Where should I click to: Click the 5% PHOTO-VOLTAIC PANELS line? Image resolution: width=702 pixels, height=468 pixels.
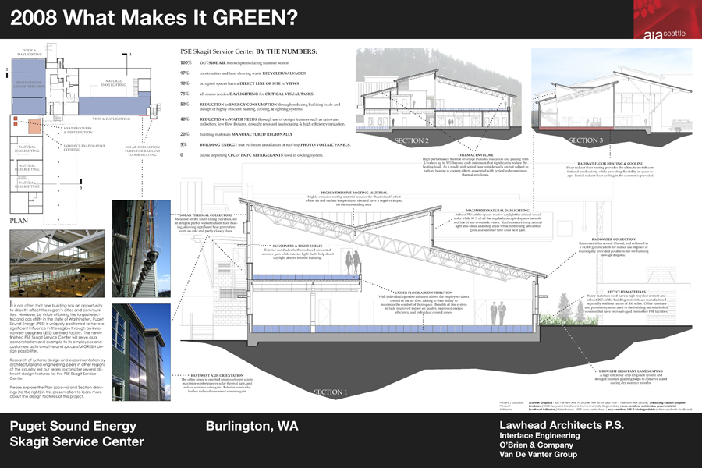(265, 144)
